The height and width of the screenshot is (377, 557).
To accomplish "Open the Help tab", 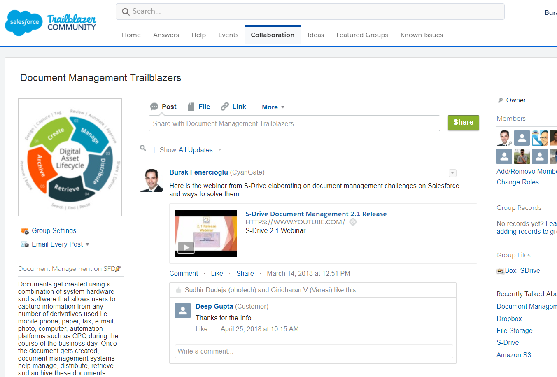I will [x=198, y=35].
